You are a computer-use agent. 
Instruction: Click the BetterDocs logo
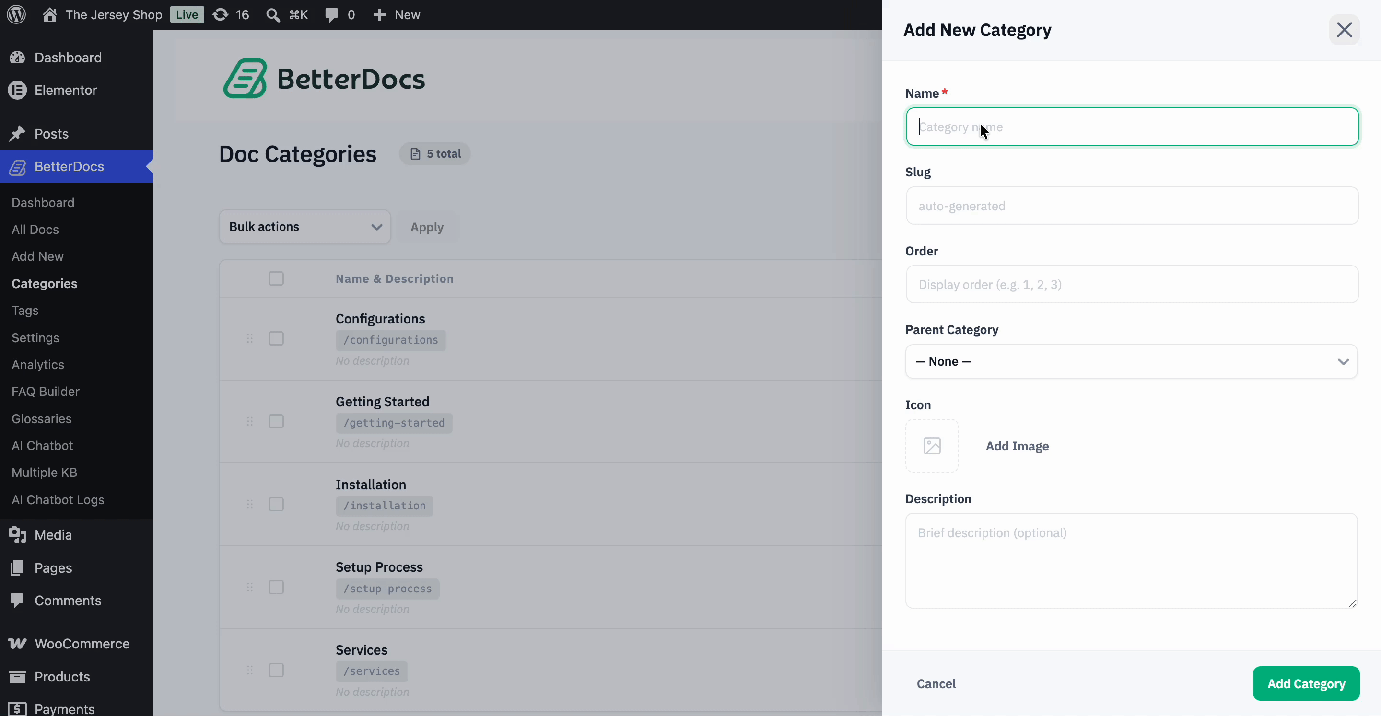[324, 78]
